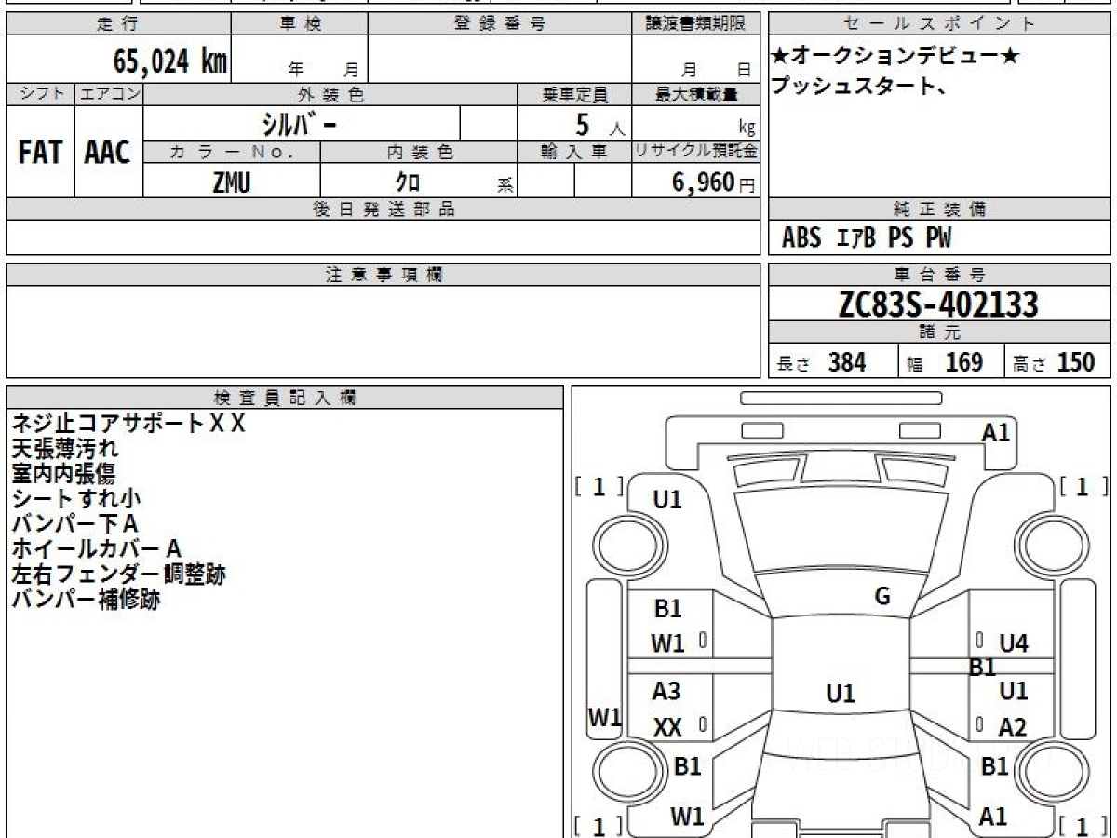Click the 純正装備 section header
1117x838 pixels.
coord(940,209)
